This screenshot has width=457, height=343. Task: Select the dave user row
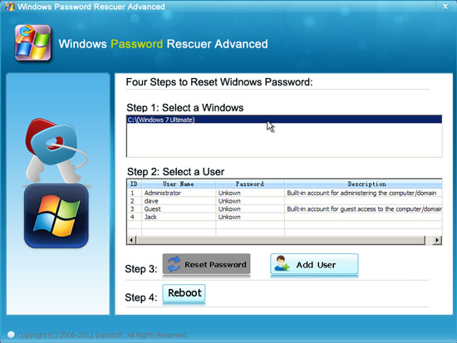[284, 201]
